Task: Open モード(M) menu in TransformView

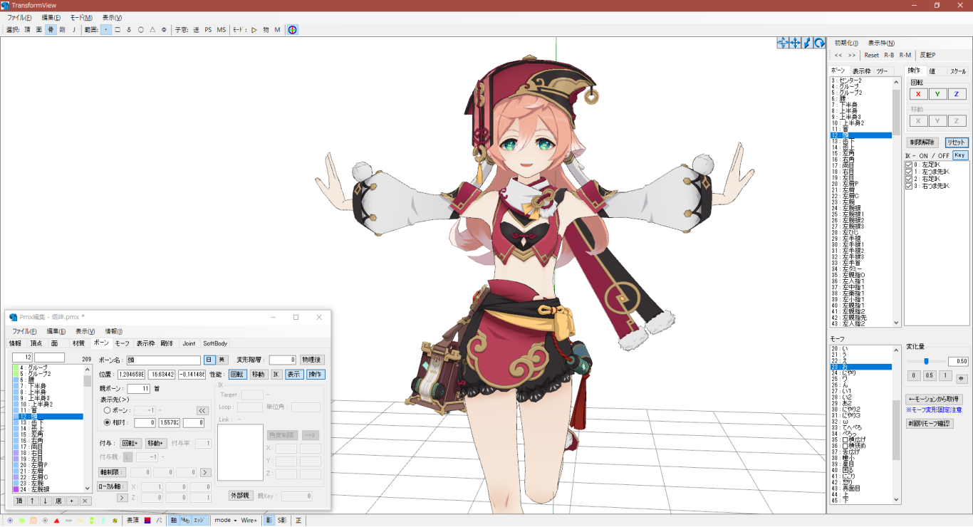Action: (81, 17)
